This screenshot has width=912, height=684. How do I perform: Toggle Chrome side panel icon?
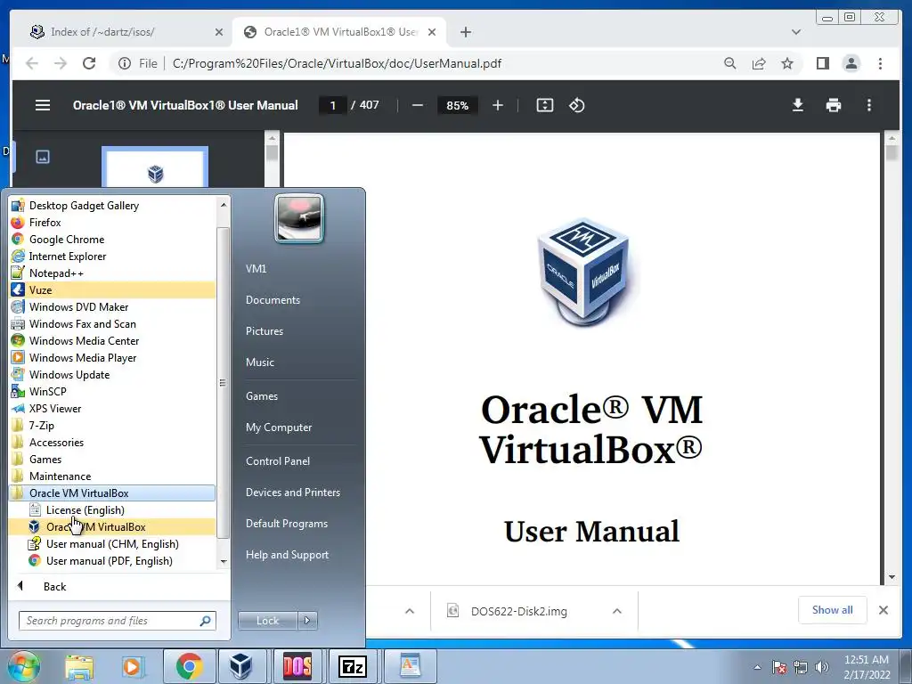click(822, 63)
